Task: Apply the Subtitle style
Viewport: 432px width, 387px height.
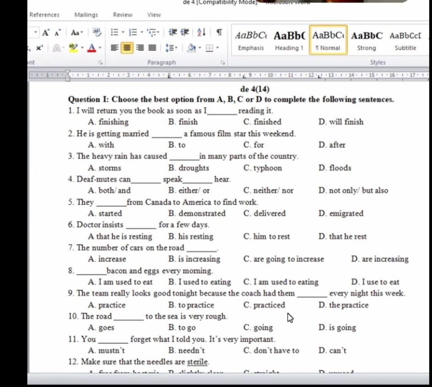Action: pos(405,41)
